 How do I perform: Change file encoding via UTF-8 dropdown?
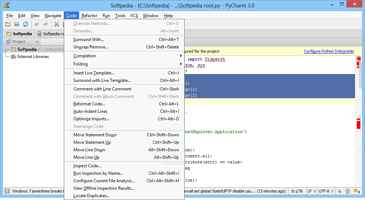(x=326, y=191)
